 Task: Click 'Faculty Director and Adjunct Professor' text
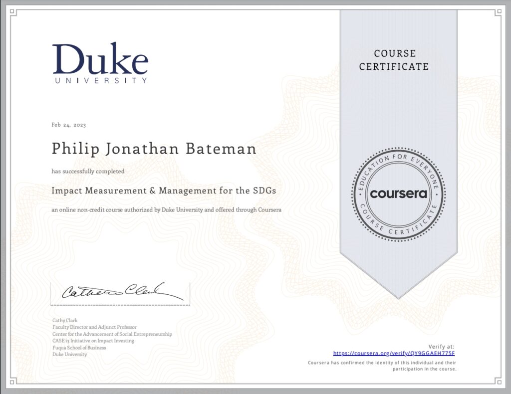94,327
